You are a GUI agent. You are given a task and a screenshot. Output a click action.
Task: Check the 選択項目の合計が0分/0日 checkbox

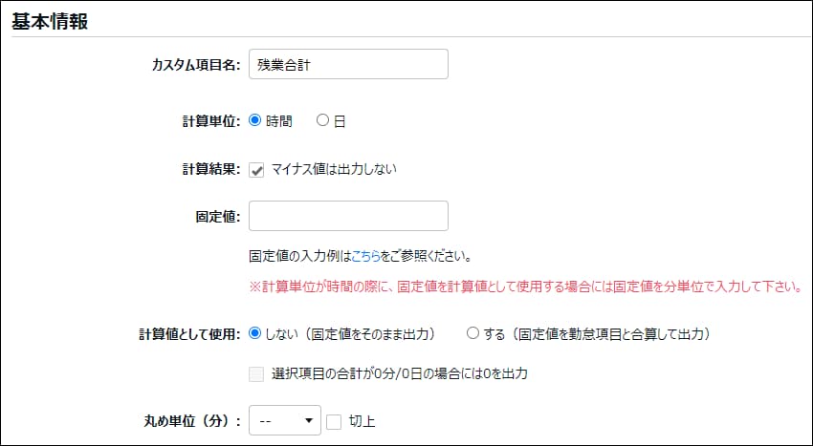point(256,374)
